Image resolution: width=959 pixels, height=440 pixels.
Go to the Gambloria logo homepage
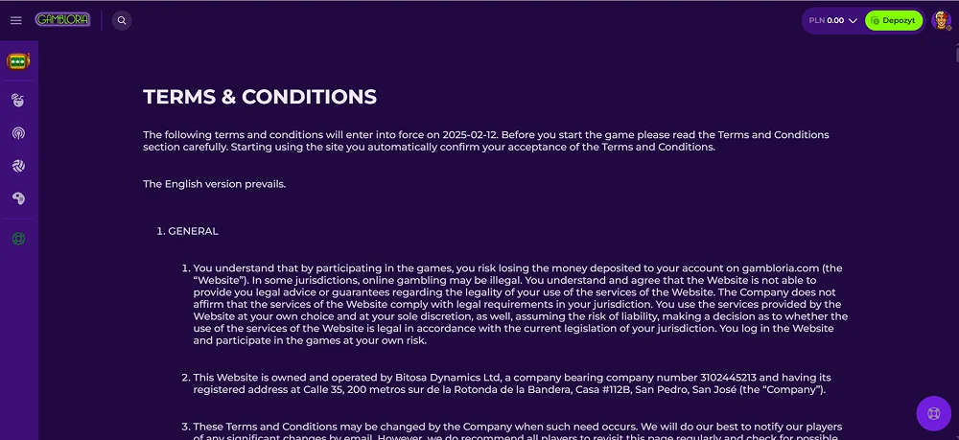(x=63, y=19)
